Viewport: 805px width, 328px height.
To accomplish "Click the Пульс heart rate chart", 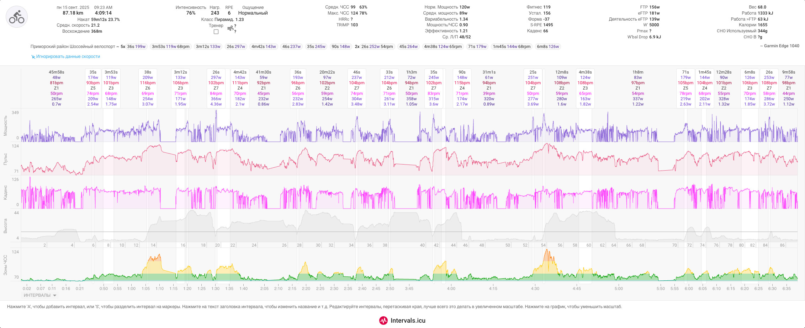I will (409, 159).
